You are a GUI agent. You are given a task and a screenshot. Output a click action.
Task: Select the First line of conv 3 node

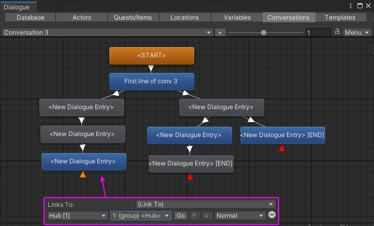coord(152,81)
